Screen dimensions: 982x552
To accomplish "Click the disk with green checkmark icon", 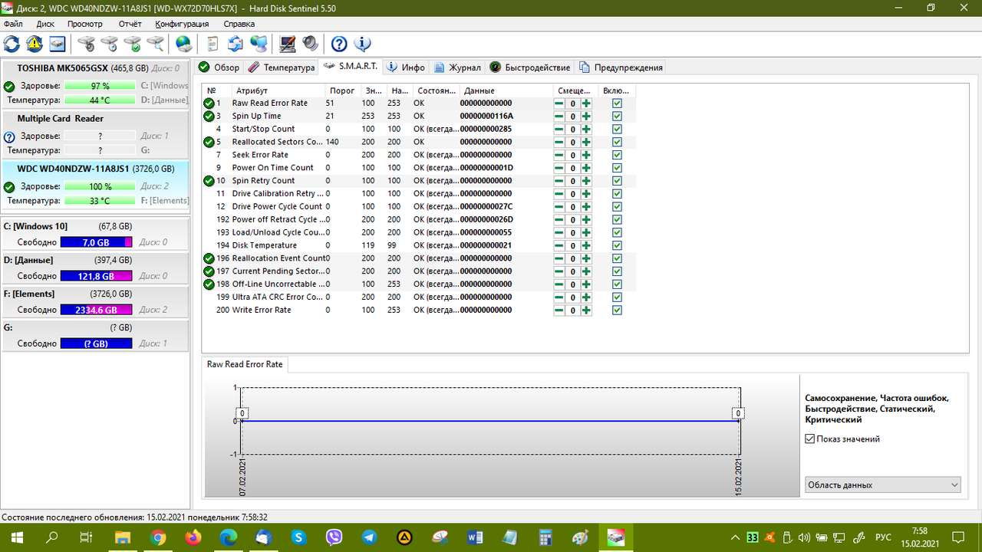I will pos(132,44).
